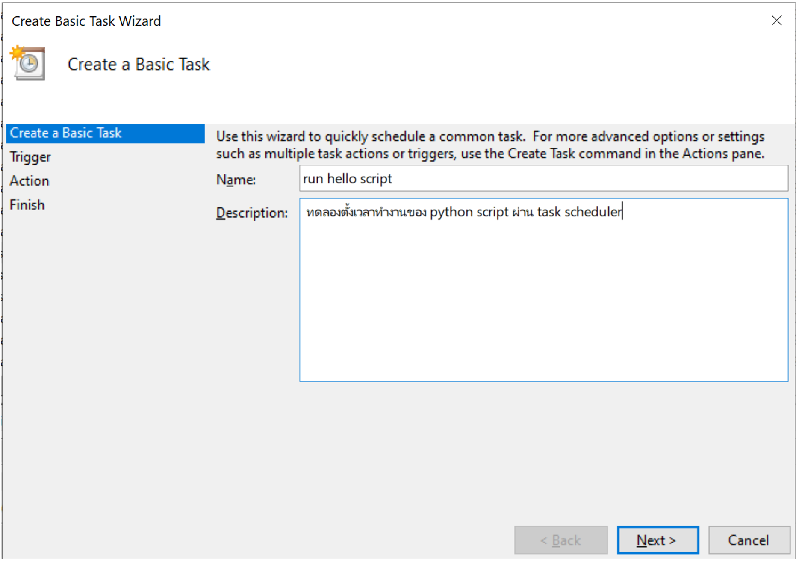Click the window title Create Basic Task Wizard

pyautogui.click(x=86, y=21)
